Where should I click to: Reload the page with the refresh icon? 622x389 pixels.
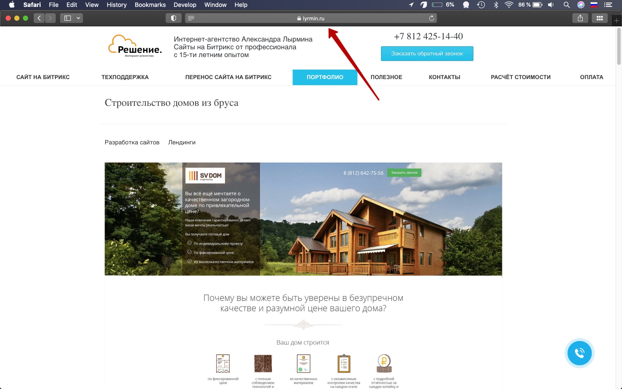[431, 18]
